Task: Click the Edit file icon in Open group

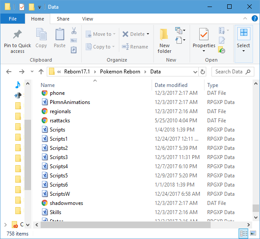Action: [222, 40]
